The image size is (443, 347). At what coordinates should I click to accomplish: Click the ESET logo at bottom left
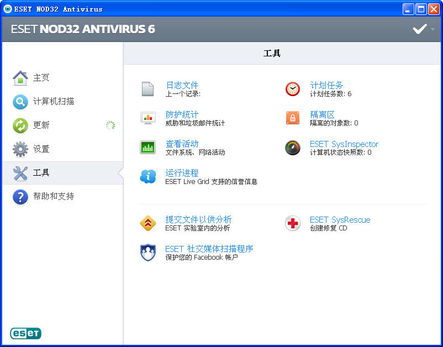pyautogui.click(x=25, y=333)
